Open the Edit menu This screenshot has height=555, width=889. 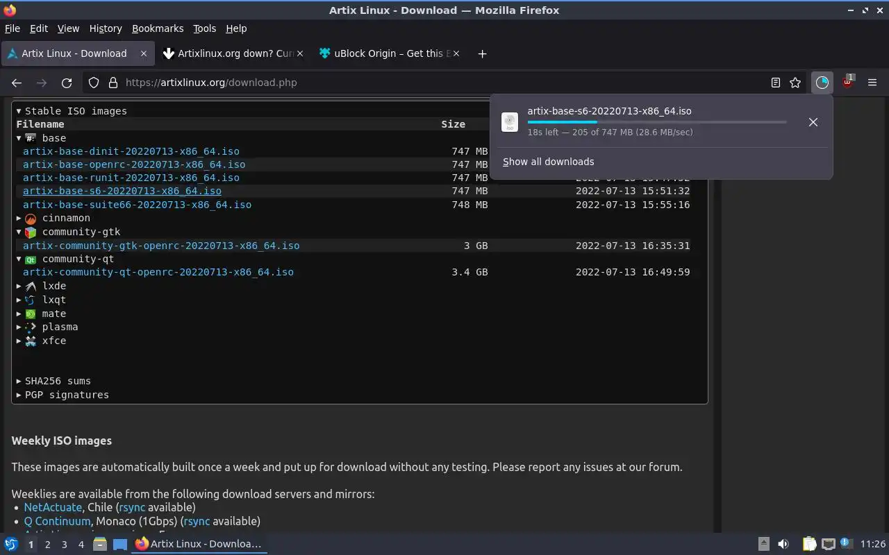pos(39,28)
